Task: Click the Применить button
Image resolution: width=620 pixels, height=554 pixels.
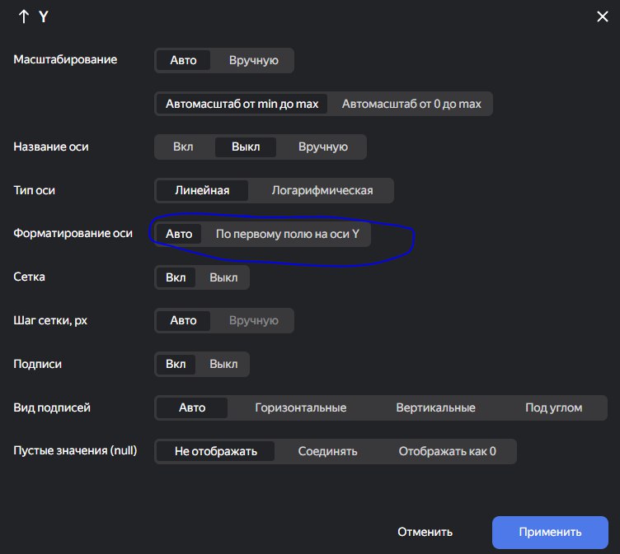Action: point(550,533)
